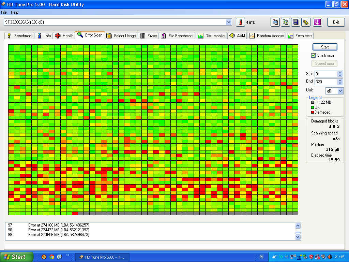This screenshot has height=262, width=349.
Task: Open the Windows Start menu
Action: [x=17, y=257]
